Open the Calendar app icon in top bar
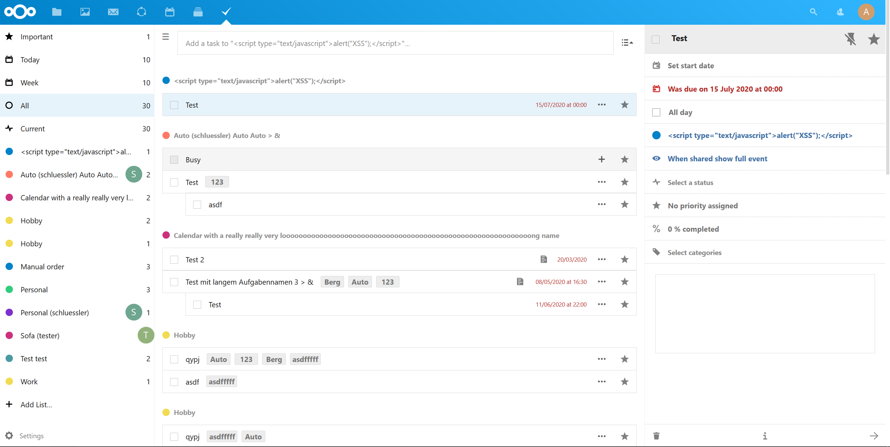The height and width of the screenshot is (447, 890). (169, 12)
